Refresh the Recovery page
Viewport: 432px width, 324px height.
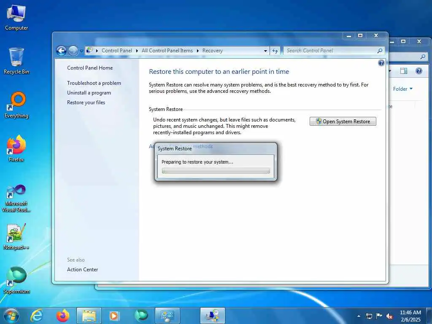pos(275,51)
